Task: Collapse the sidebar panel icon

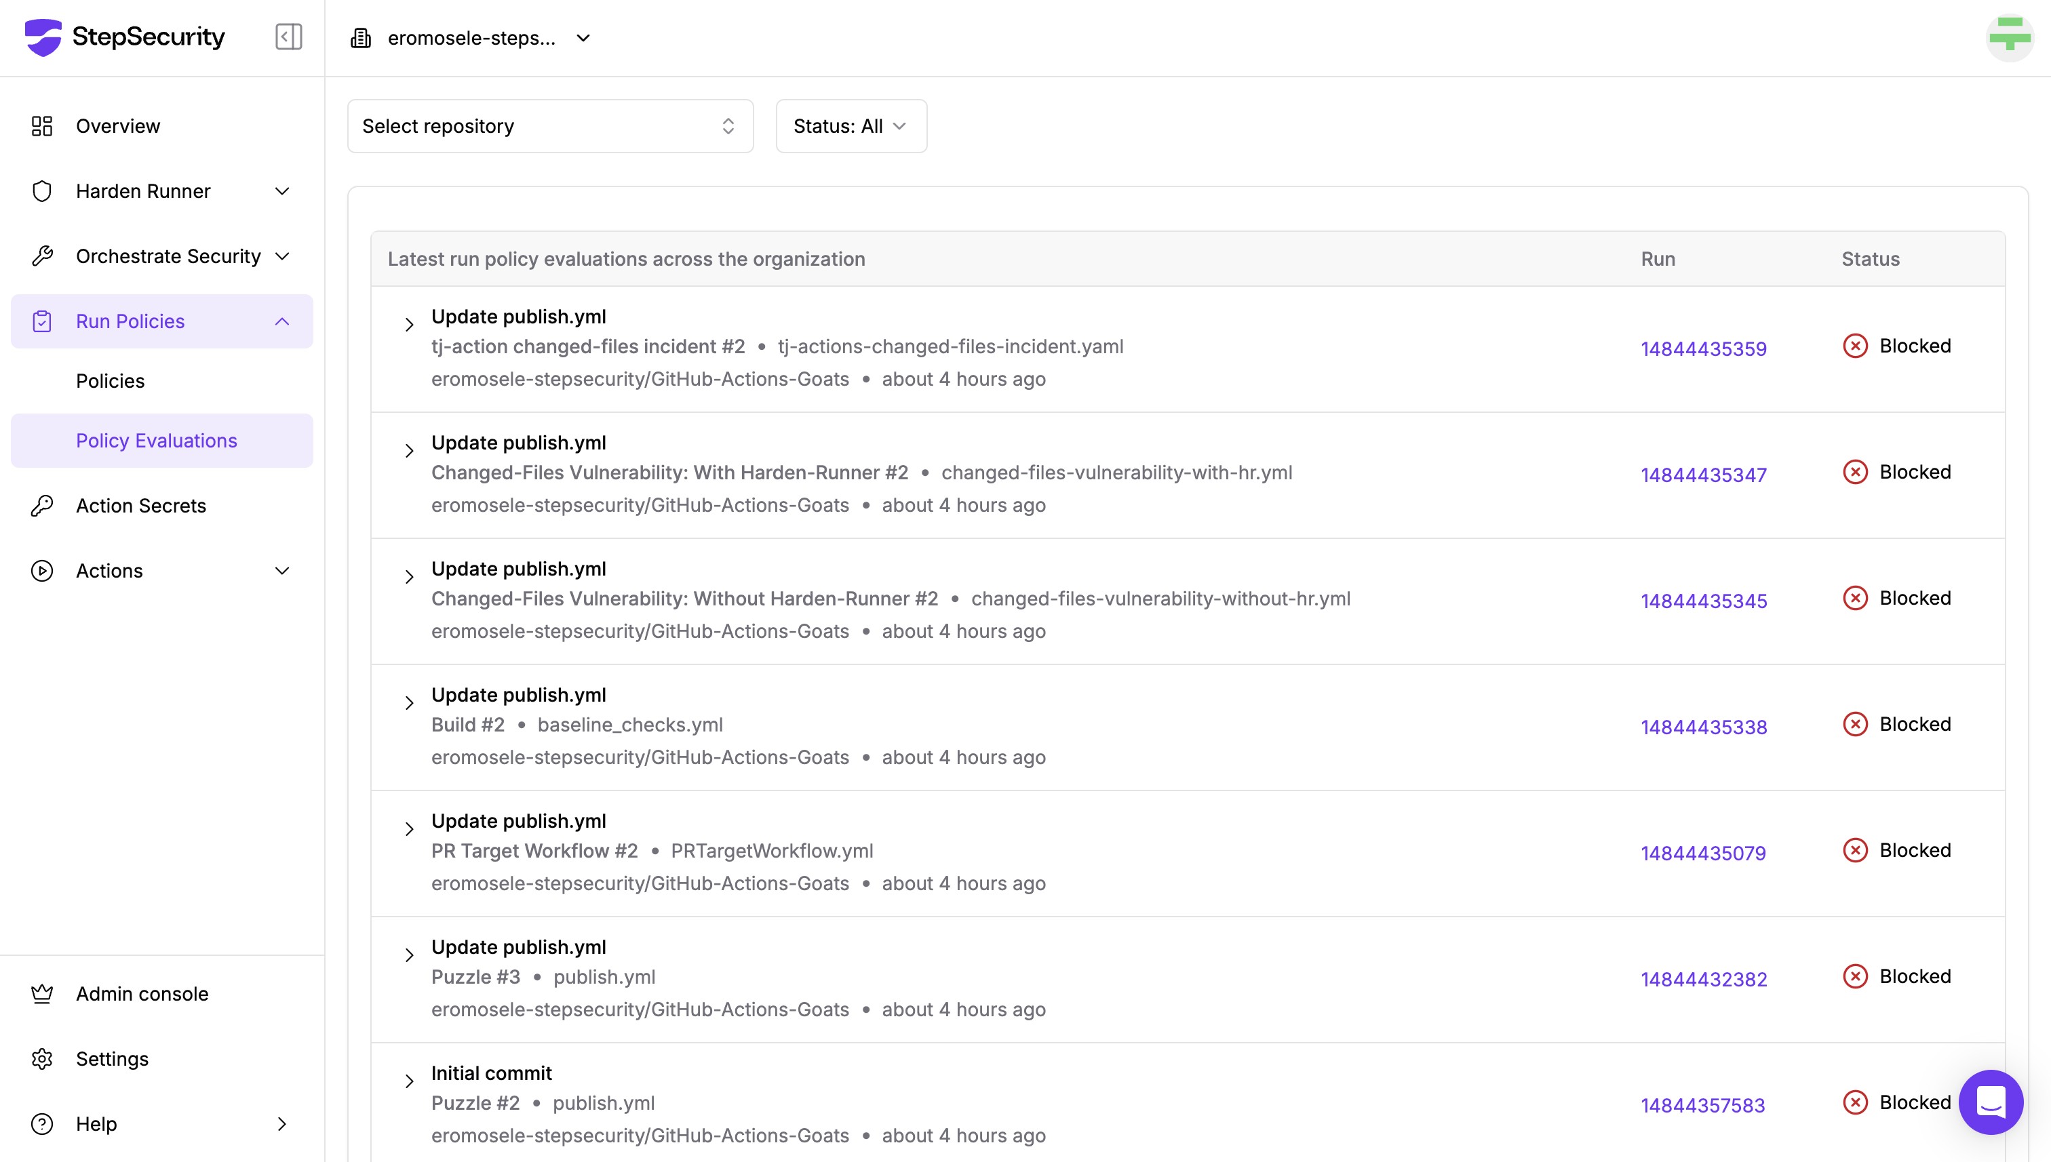Action: 288,37
